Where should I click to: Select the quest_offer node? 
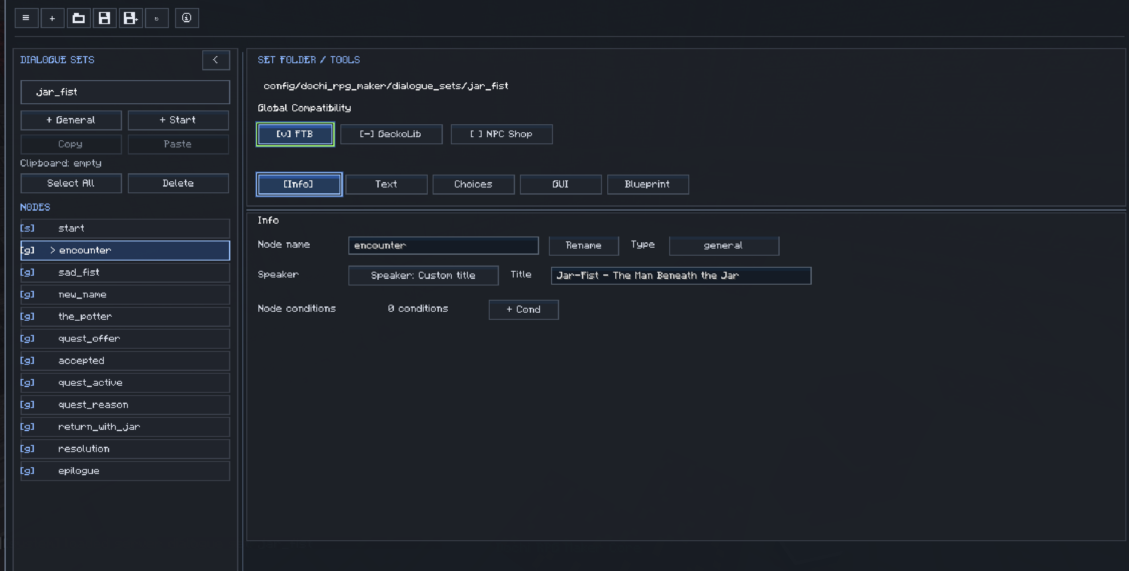coord(125,339)
